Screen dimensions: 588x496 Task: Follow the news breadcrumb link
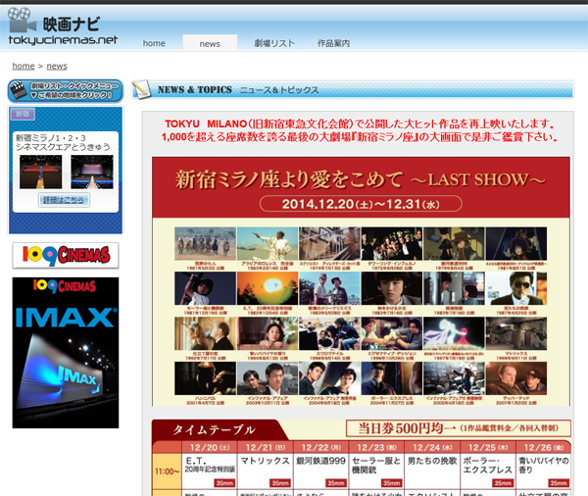tap(57, 66)
